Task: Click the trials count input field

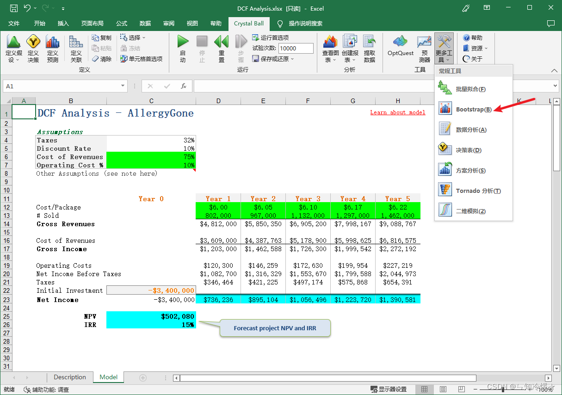Action: (x=296, y=48)
